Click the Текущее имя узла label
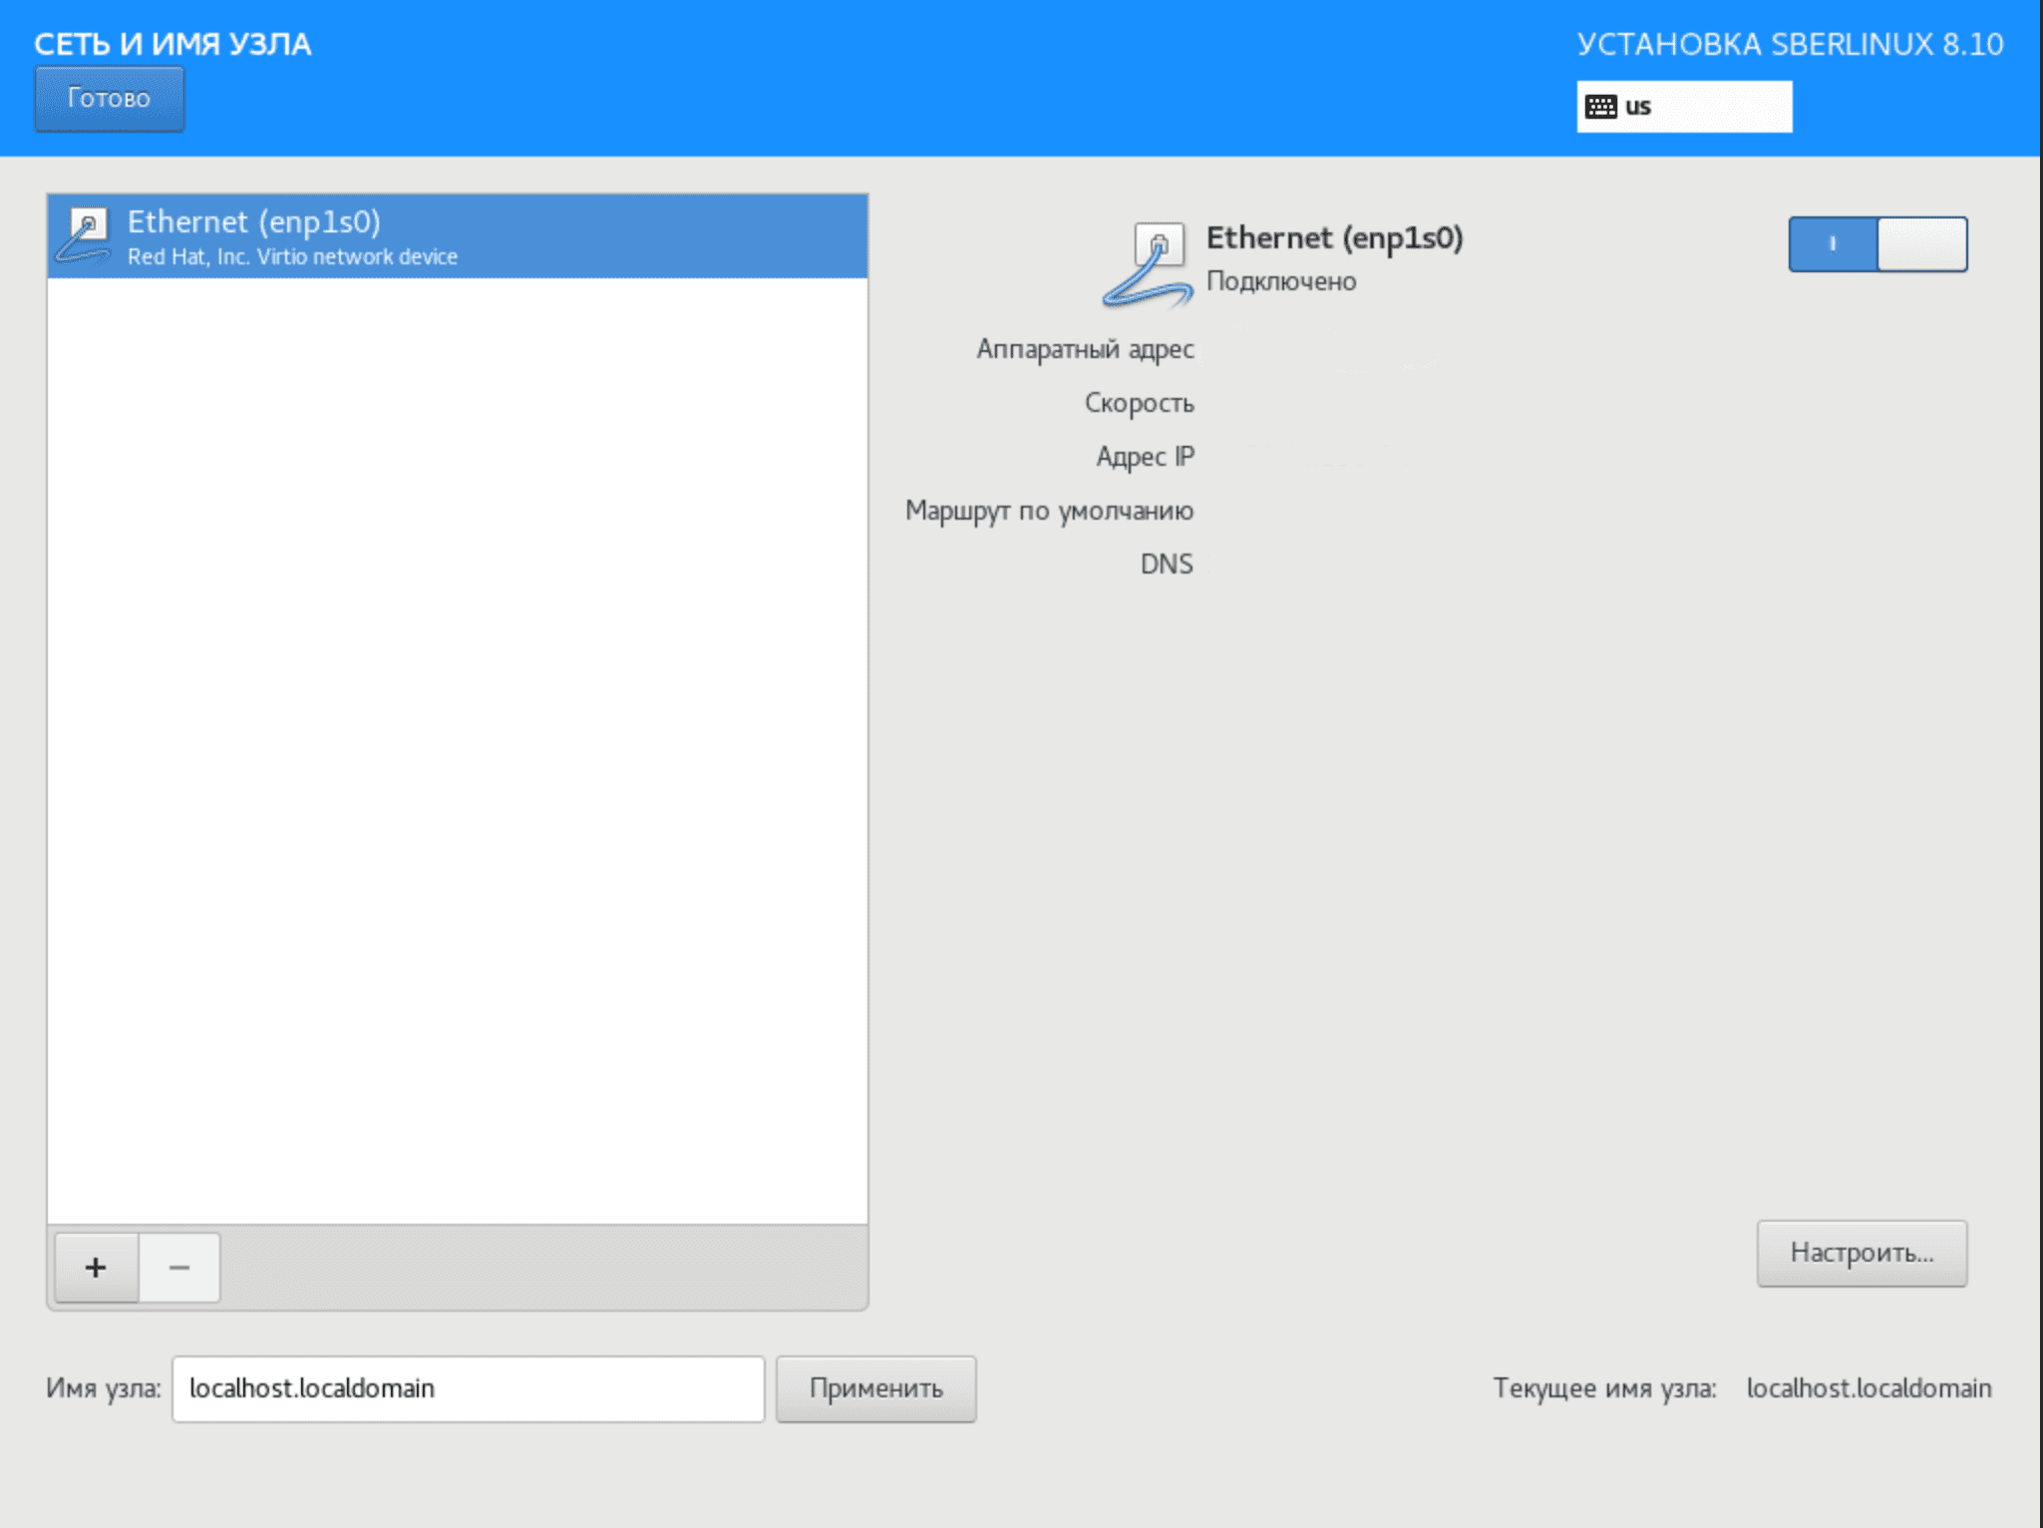This screenshot has height=1528, width=2043. click(x=1604, y=1388)
